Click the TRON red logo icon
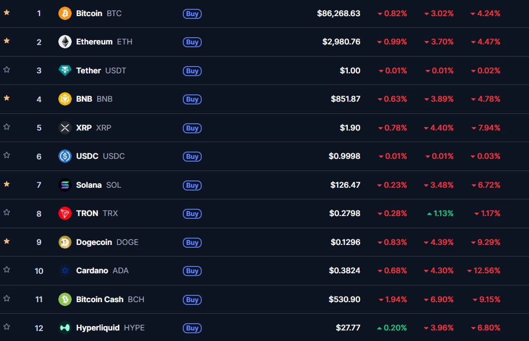 click(x=65, y=213)
